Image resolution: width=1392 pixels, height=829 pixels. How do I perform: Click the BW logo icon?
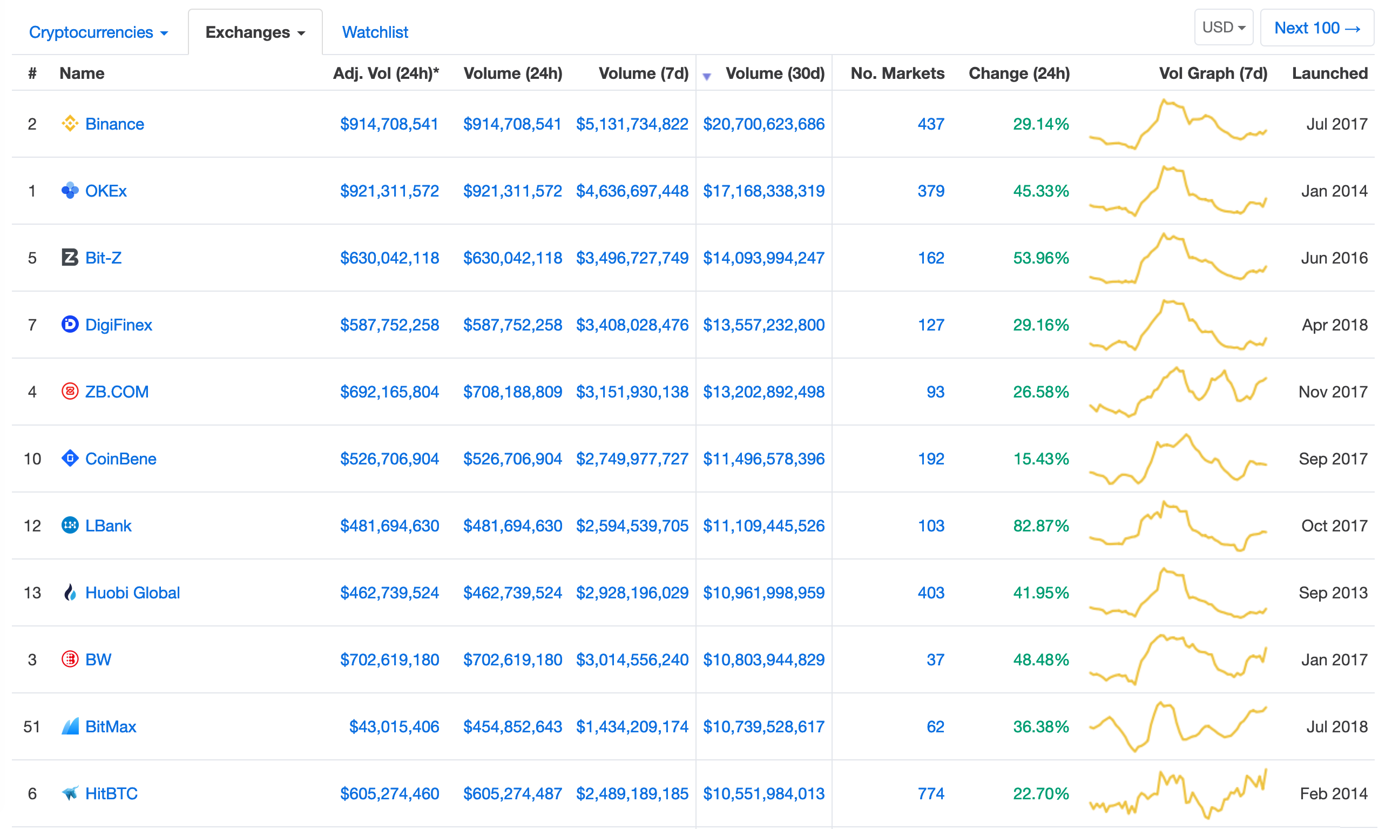70,660
